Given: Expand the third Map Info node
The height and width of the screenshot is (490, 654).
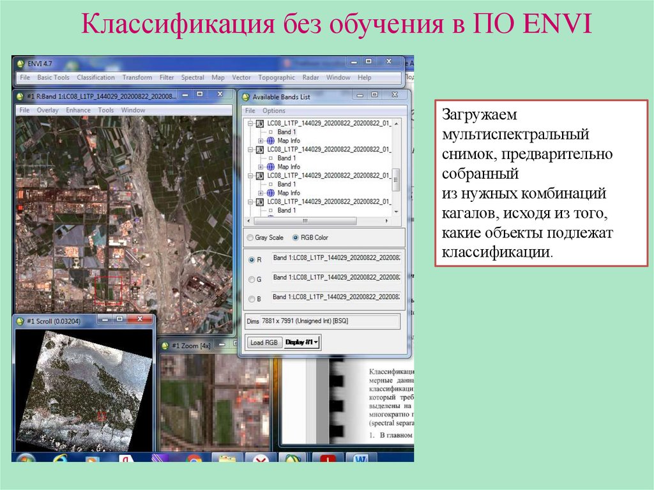Looking at the screenshot, I should point(261,193).
